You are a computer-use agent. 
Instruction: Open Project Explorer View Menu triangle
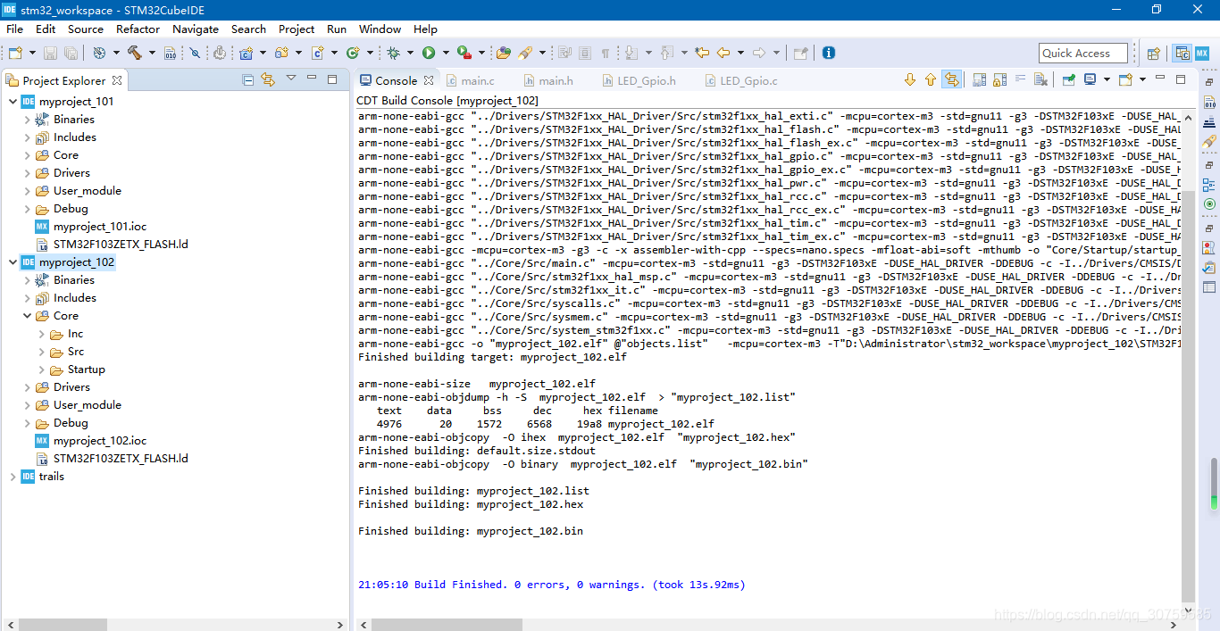(x=291, y=79)
